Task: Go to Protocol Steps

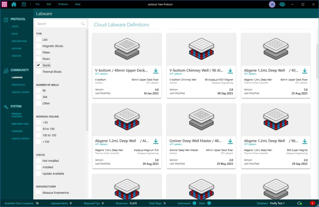Action: tap(15, 26)
